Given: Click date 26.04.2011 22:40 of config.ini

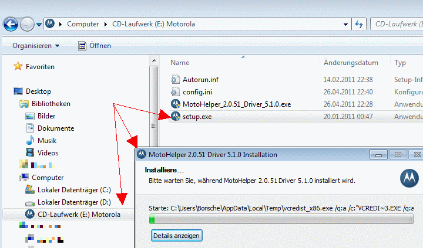Looking at the screenshot, I should point(348,92).
